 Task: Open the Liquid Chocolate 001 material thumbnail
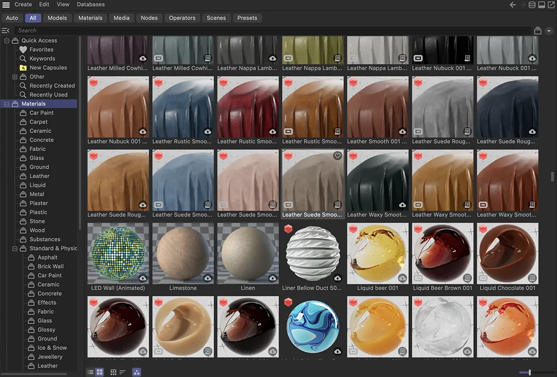coord(507,253)
